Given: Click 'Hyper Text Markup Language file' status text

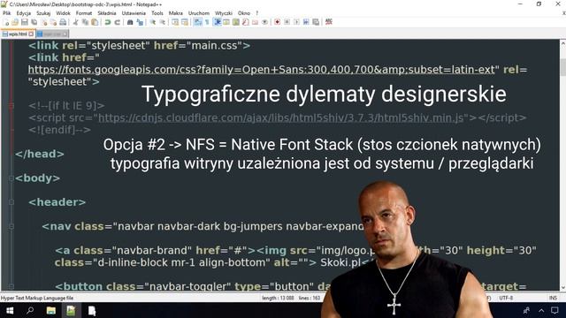Looking at the screenshot, I should pos(37,298).
